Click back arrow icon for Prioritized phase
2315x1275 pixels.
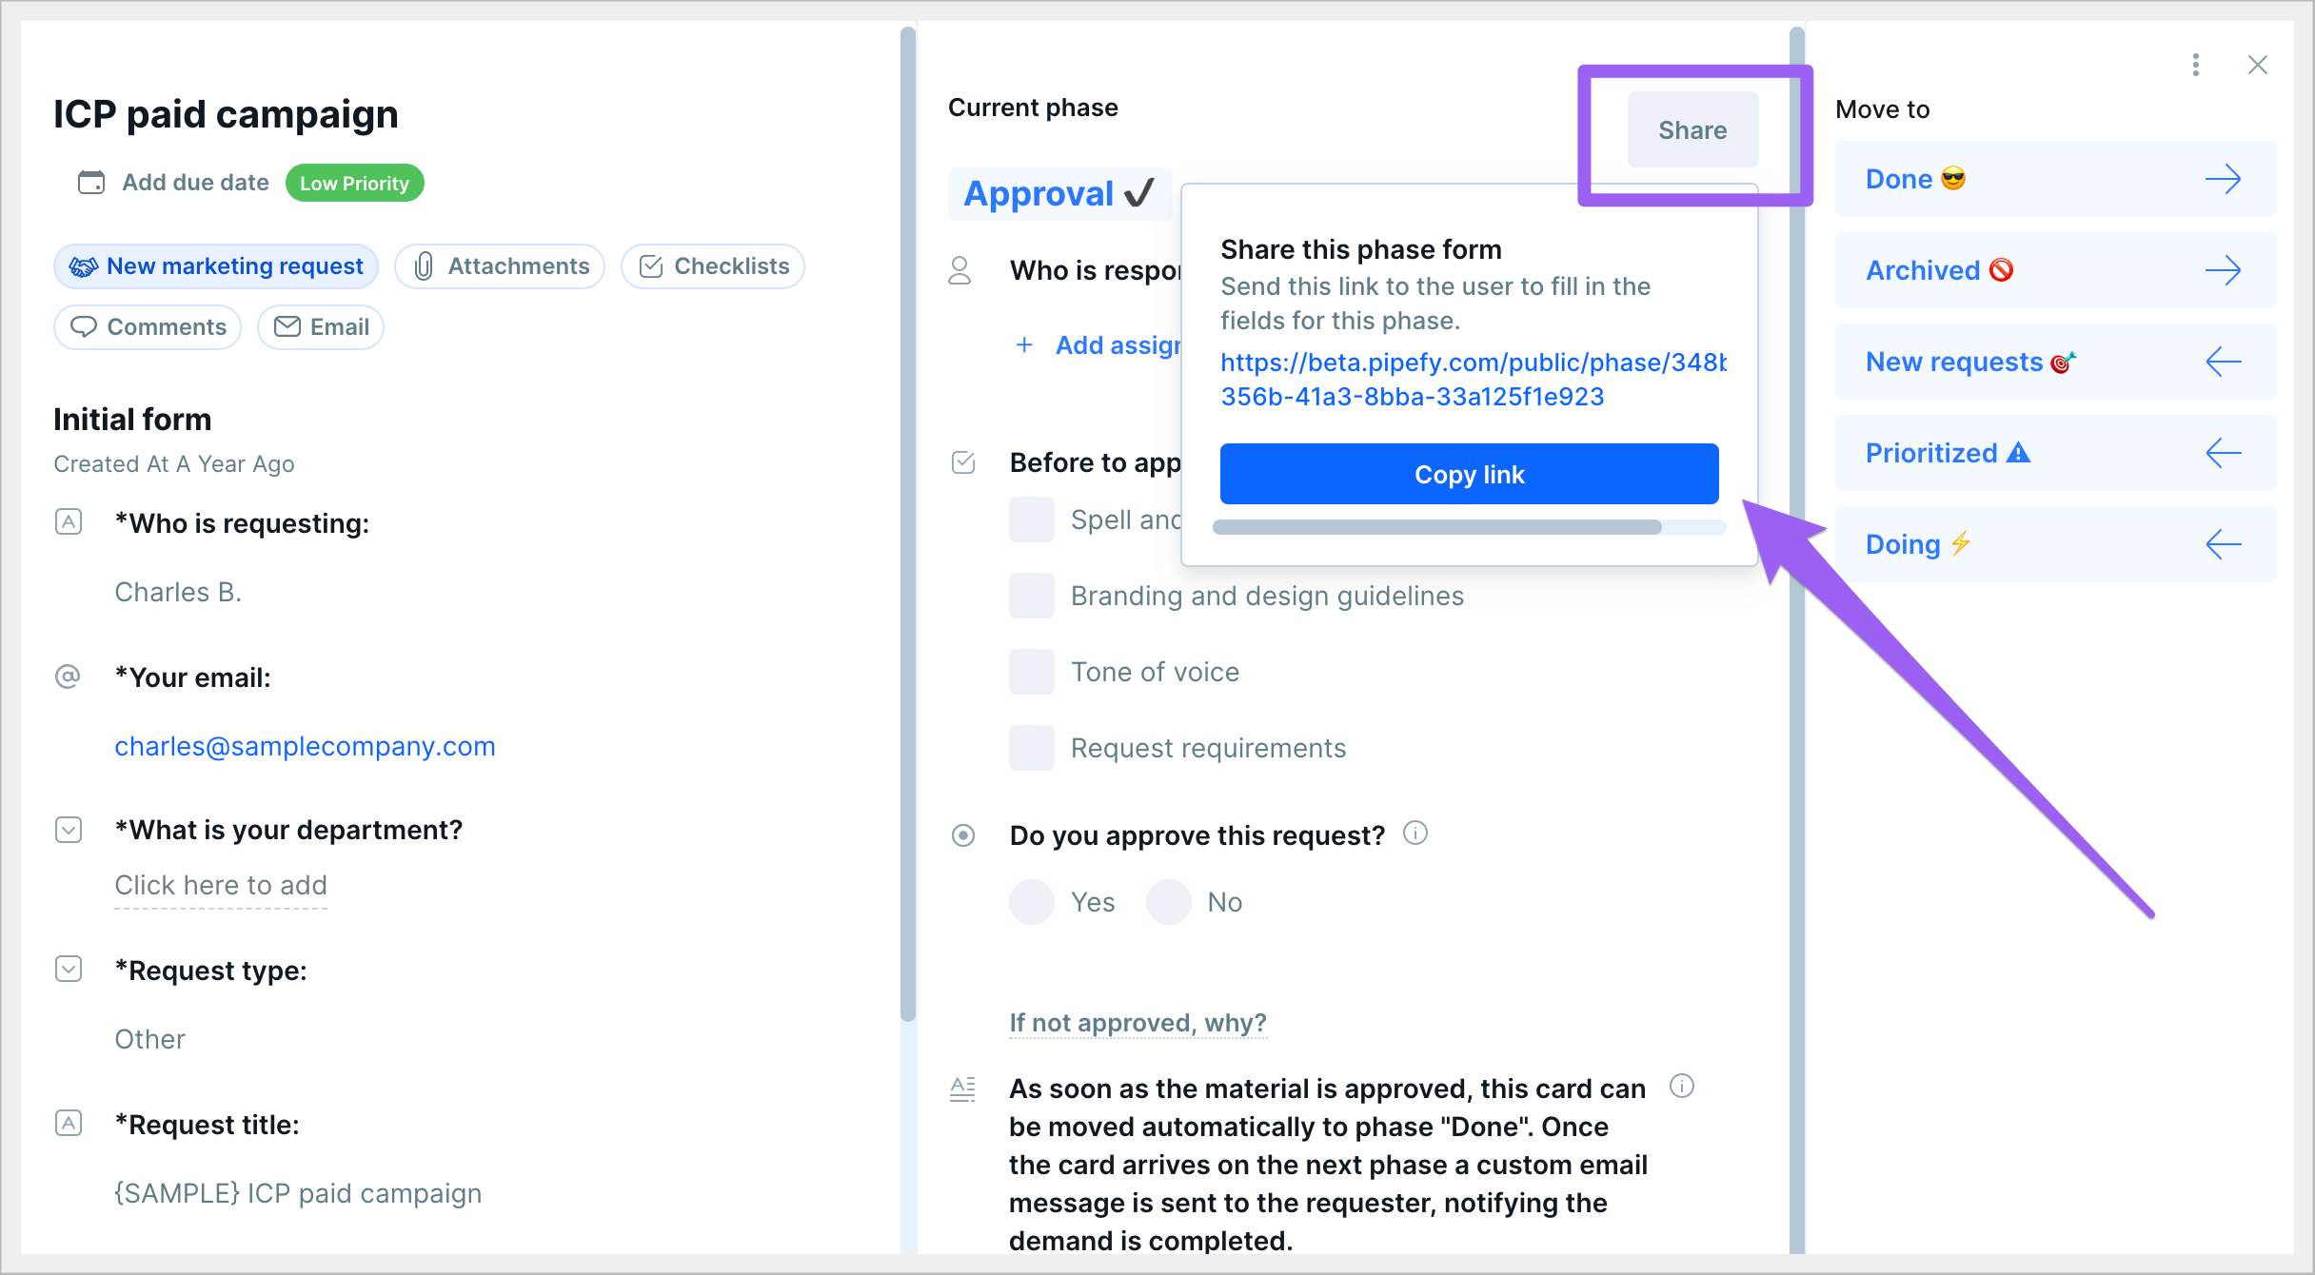[2223, 453]
